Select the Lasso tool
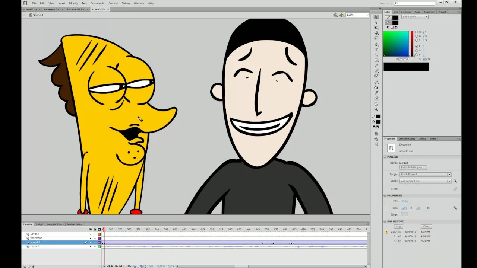This screenshot has width=477, height=268. coord(376,38)
